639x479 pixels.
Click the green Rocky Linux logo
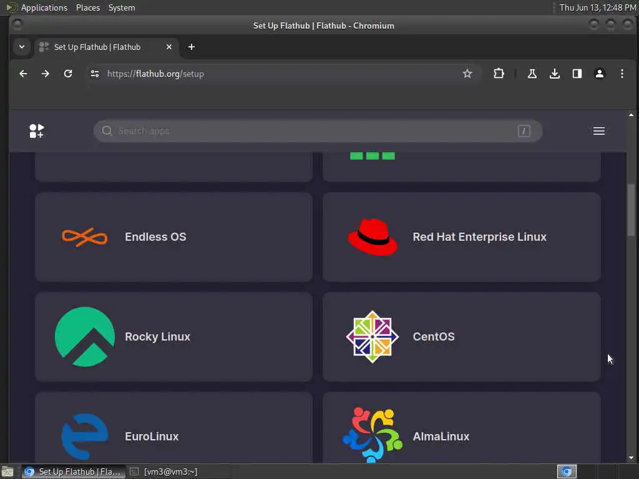pos(85,337)
